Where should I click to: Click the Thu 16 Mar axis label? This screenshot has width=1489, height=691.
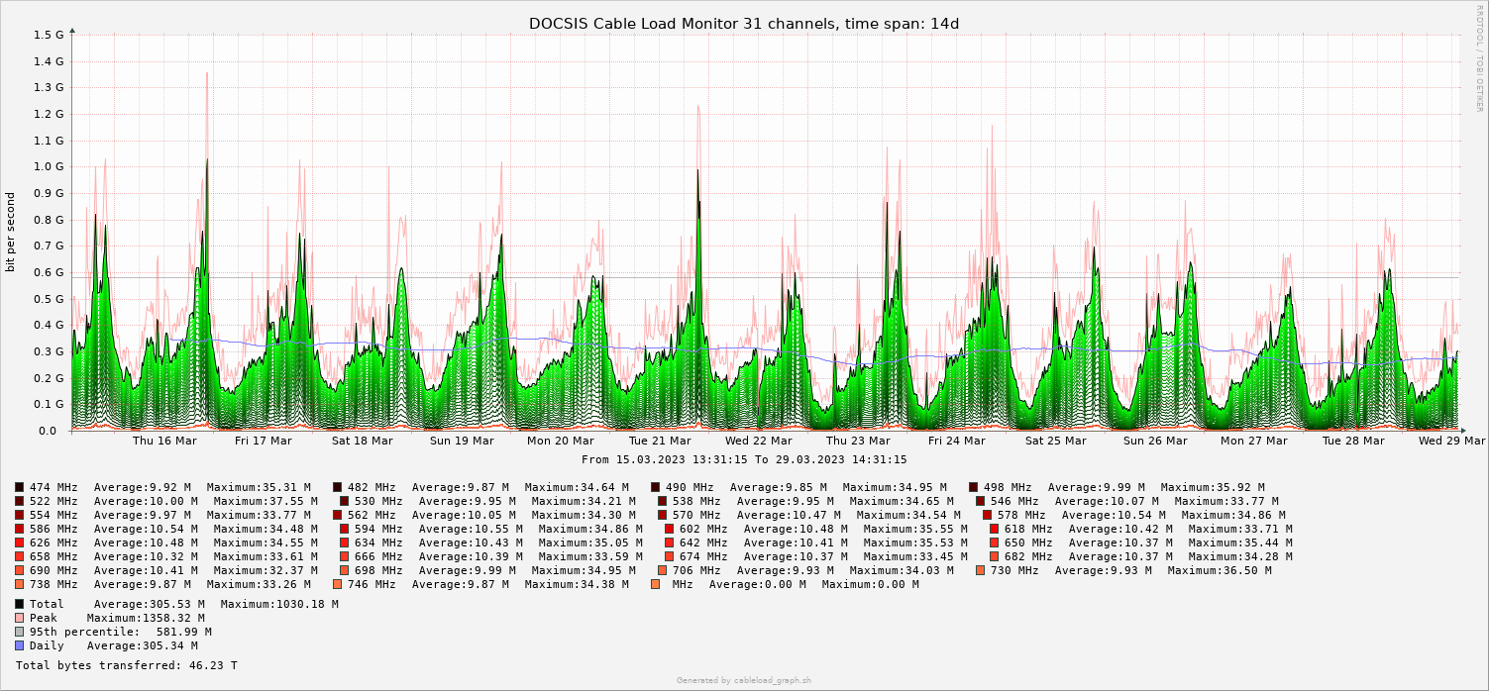pos(164,442)
